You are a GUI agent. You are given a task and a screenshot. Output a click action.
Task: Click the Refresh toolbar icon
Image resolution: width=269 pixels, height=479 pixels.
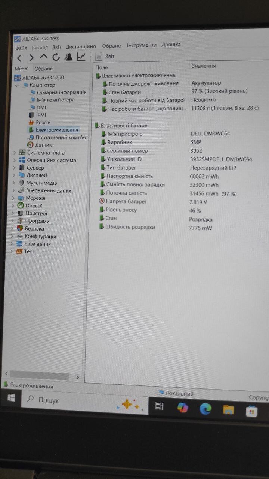tap(56, 57)
